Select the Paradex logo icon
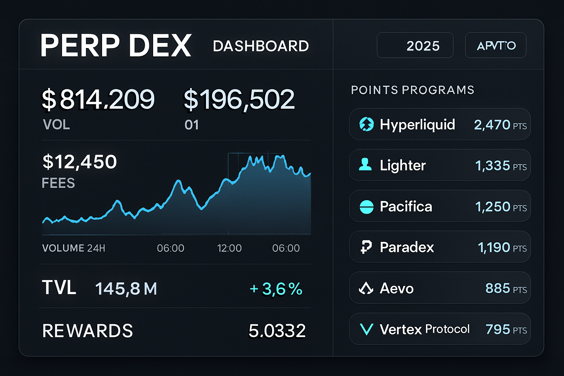 click(366, 247)
